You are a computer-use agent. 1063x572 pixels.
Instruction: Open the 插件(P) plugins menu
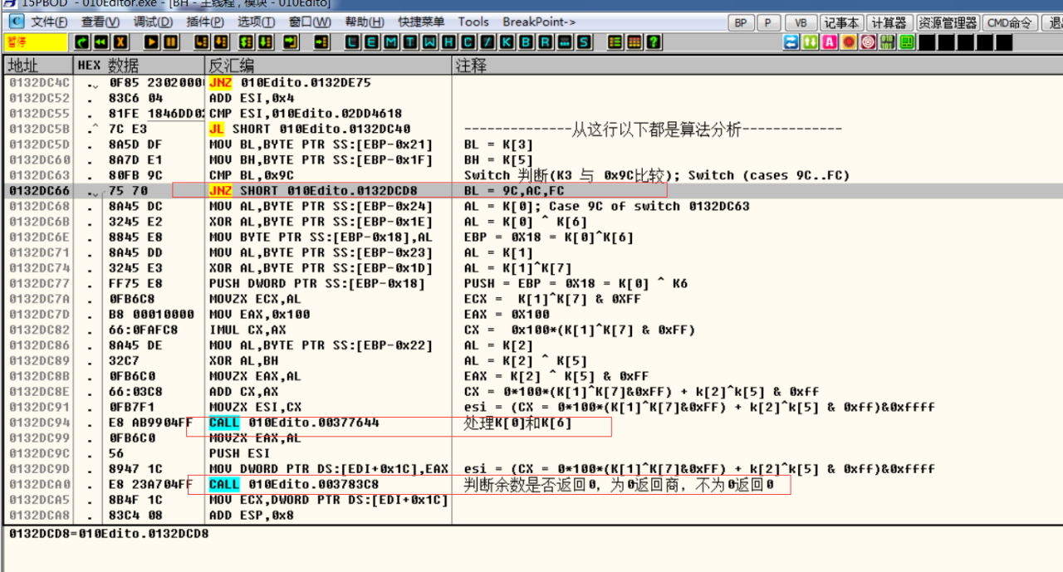pos(204,22)
